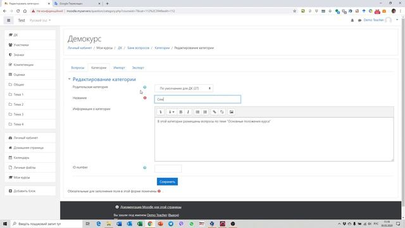Open Домашняя страница in the sidebar
Viewport: 405px width, 228px height.
point(30,148)
